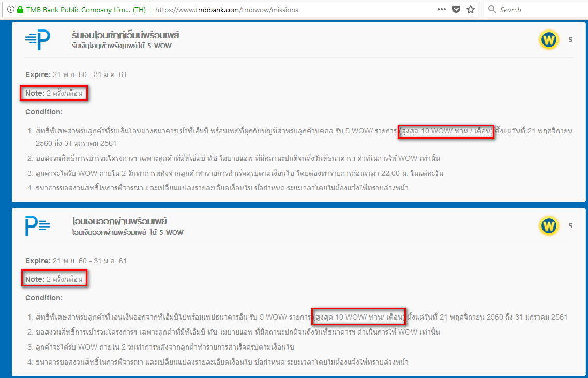
Task: Click the receive PromptPay P icon
Action: pyautogui.click(x=38, y=40)
